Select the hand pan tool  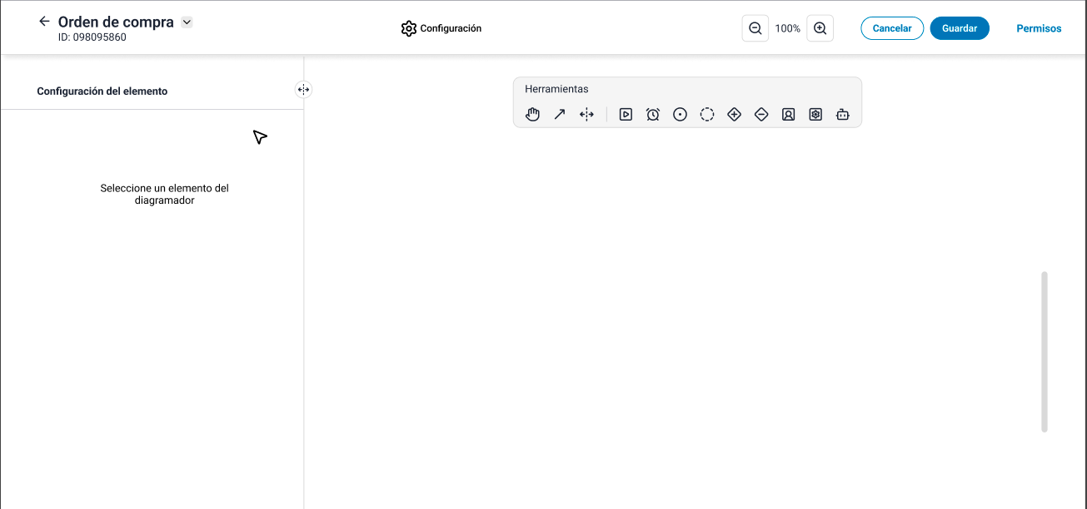point(533,115)
